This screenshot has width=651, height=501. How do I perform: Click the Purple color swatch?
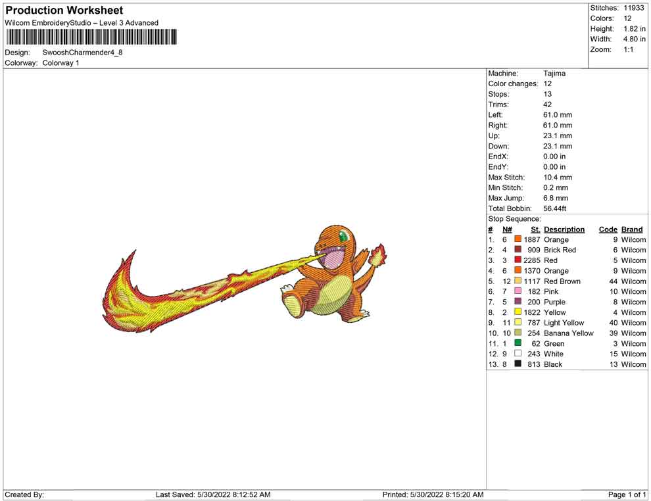[x=518, y=301]
